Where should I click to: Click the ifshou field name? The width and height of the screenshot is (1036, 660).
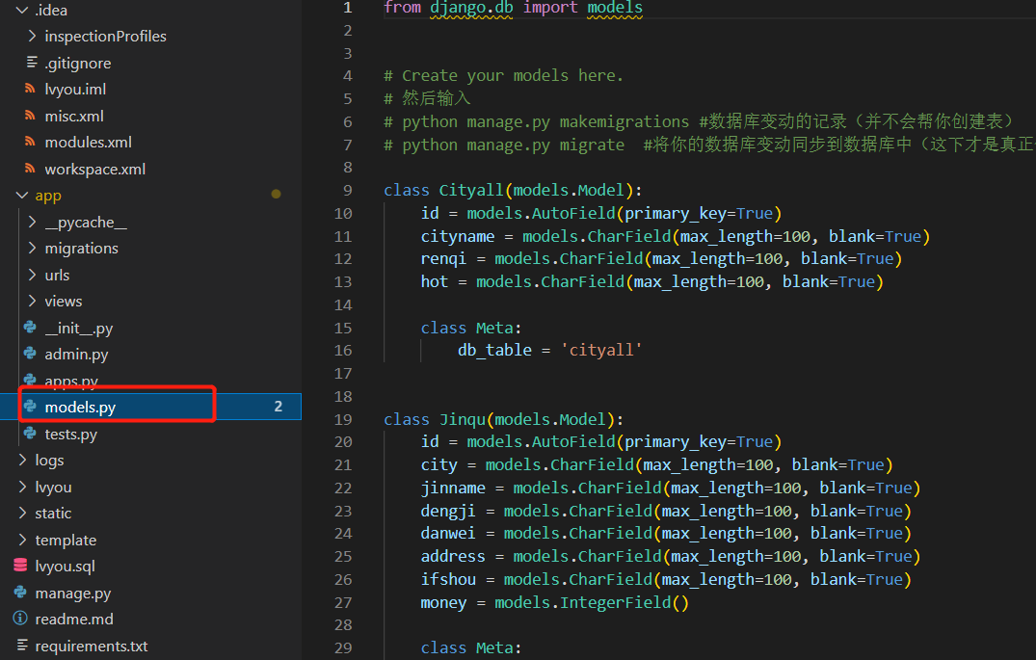[x=448, y=579]
